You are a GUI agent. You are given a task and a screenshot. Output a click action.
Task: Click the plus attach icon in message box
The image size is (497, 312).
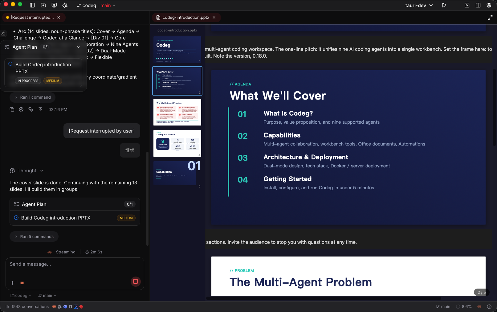click(13, 283)
